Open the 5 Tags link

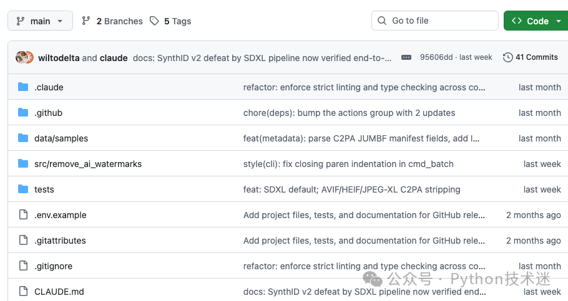pos(177,21)
